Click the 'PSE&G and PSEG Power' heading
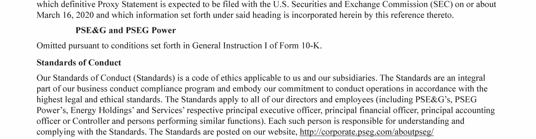 (126, 30)
